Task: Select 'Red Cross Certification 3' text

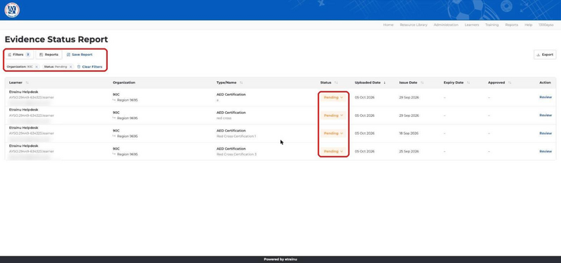Action: click(236, 155)
